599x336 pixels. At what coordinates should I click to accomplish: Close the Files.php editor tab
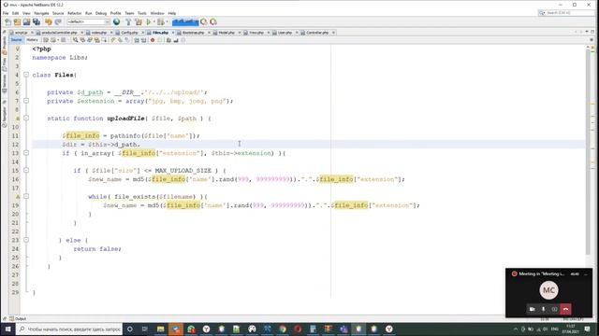tap(172, 33)
